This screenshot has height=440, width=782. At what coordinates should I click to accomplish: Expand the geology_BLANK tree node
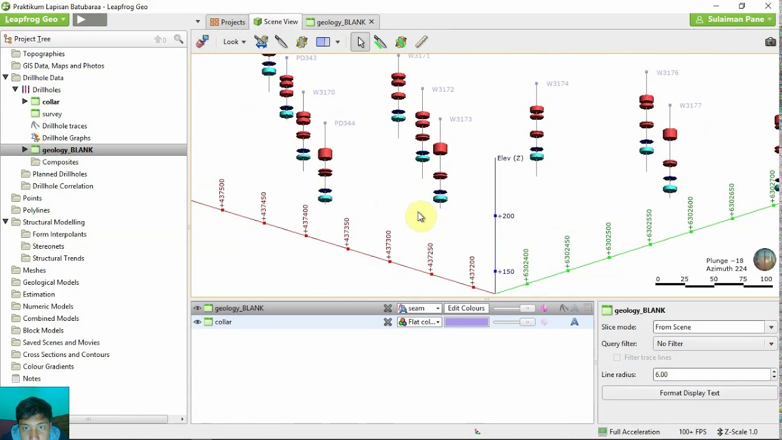25,150
